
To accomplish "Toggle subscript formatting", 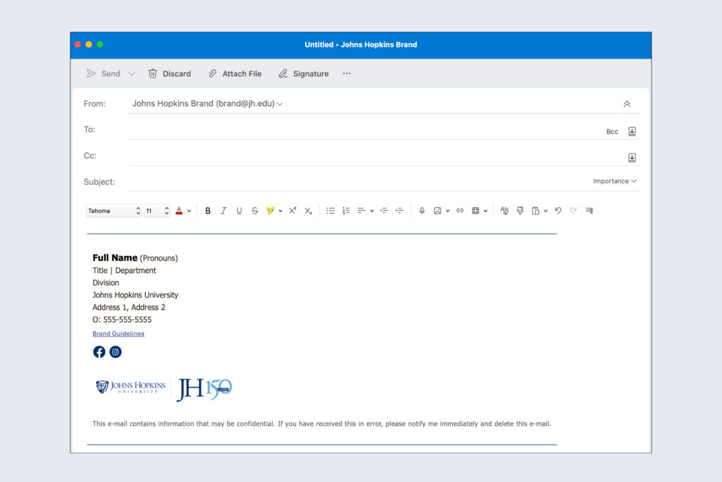I will (x=308, y=211).
